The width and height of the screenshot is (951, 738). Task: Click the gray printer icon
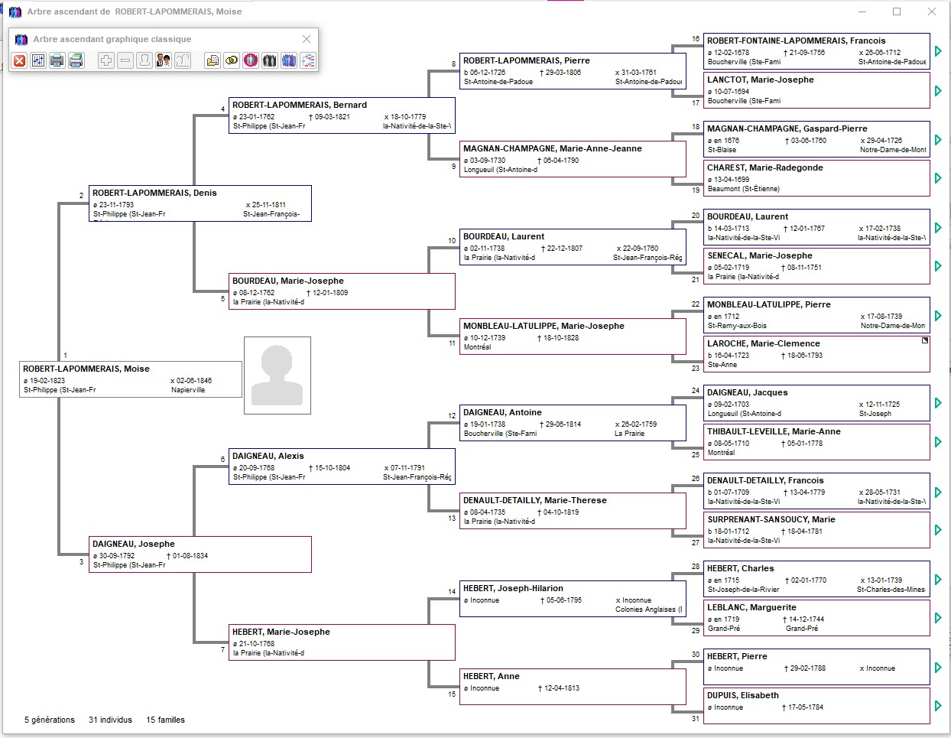[x=57, y=60]
